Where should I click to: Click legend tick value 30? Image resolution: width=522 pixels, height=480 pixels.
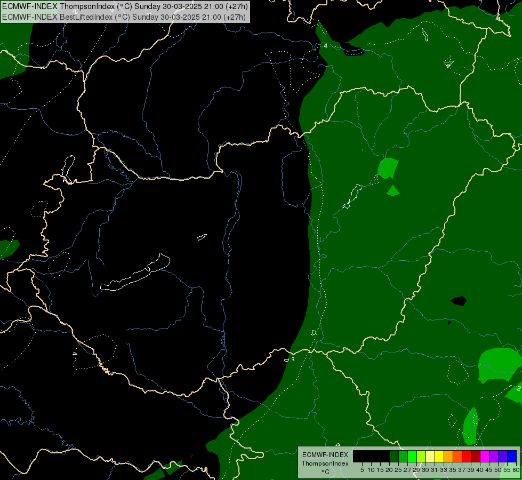pos(426,470)
